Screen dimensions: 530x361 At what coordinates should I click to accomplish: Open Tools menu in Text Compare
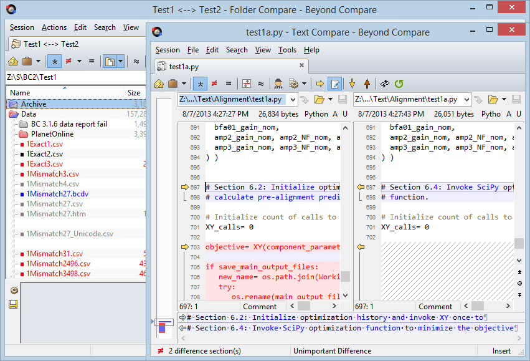(x=287, y=50)
